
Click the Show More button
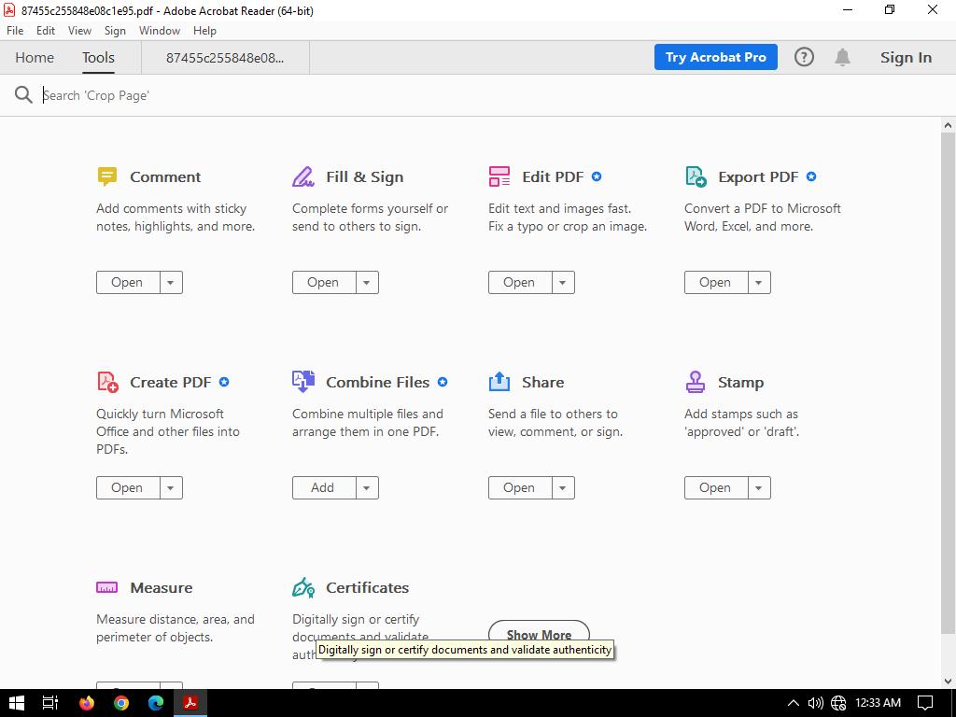click(x=539, y=632)
